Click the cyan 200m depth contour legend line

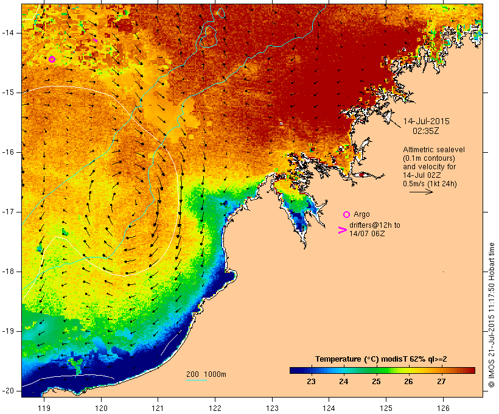click(197, 380)
